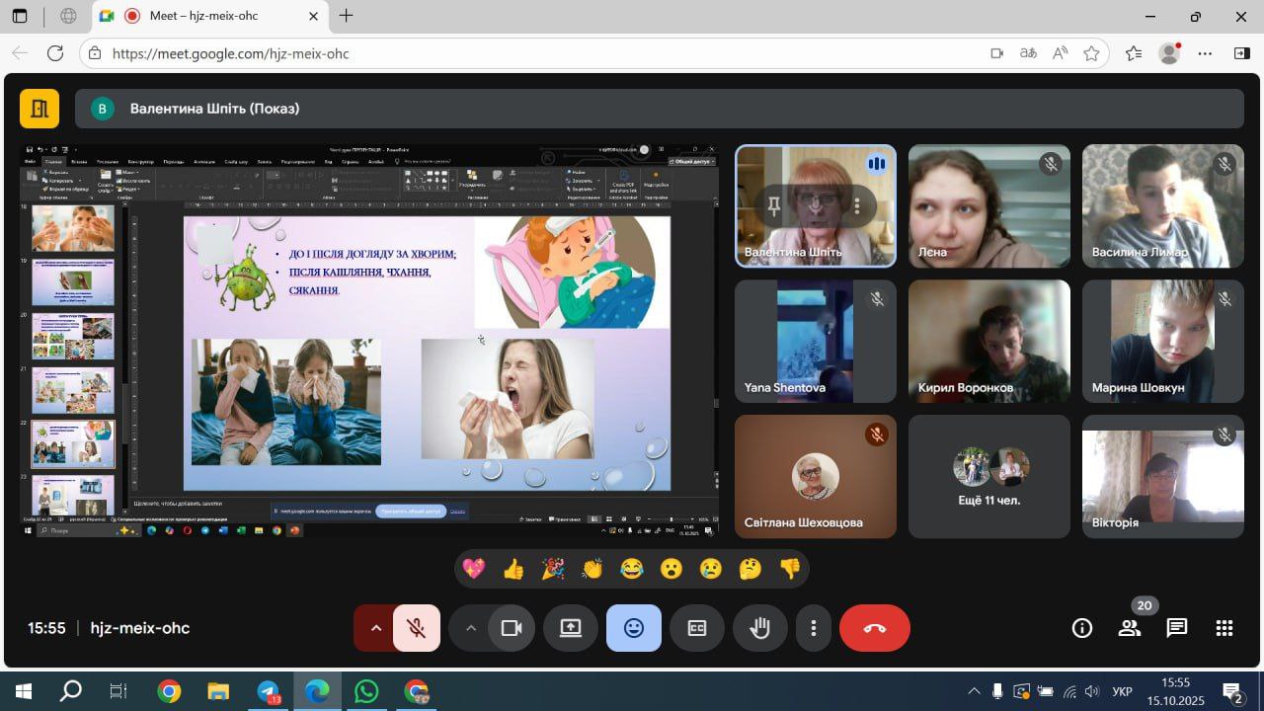Open the activities grid icon
The width and height of the screenshot is (1264, 711).
pyautogui.click(x=1224, y=628)
